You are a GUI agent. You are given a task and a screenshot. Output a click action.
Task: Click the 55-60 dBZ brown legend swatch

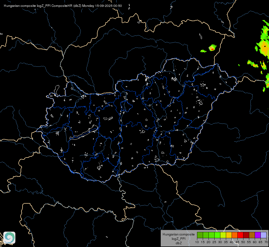[x=252, y=235]
